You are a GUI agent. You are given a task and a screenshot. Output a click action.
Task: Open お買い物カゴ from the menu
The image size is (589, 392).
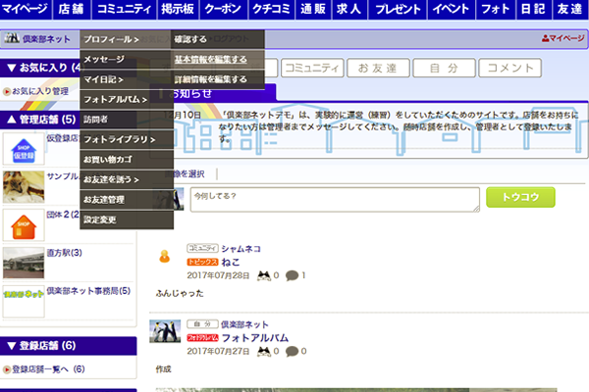(x=127, y=160)
